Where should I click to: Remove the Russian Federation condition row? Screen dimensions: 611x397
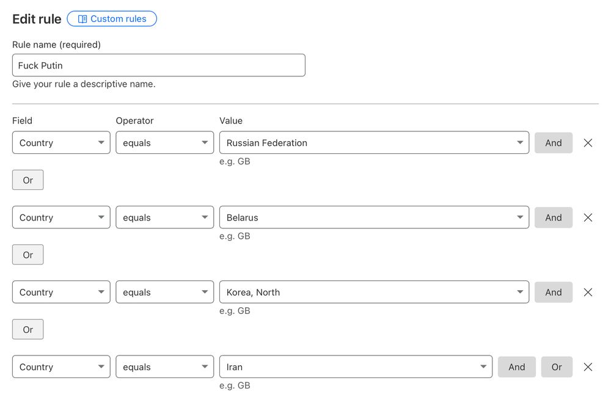point(588,142)
